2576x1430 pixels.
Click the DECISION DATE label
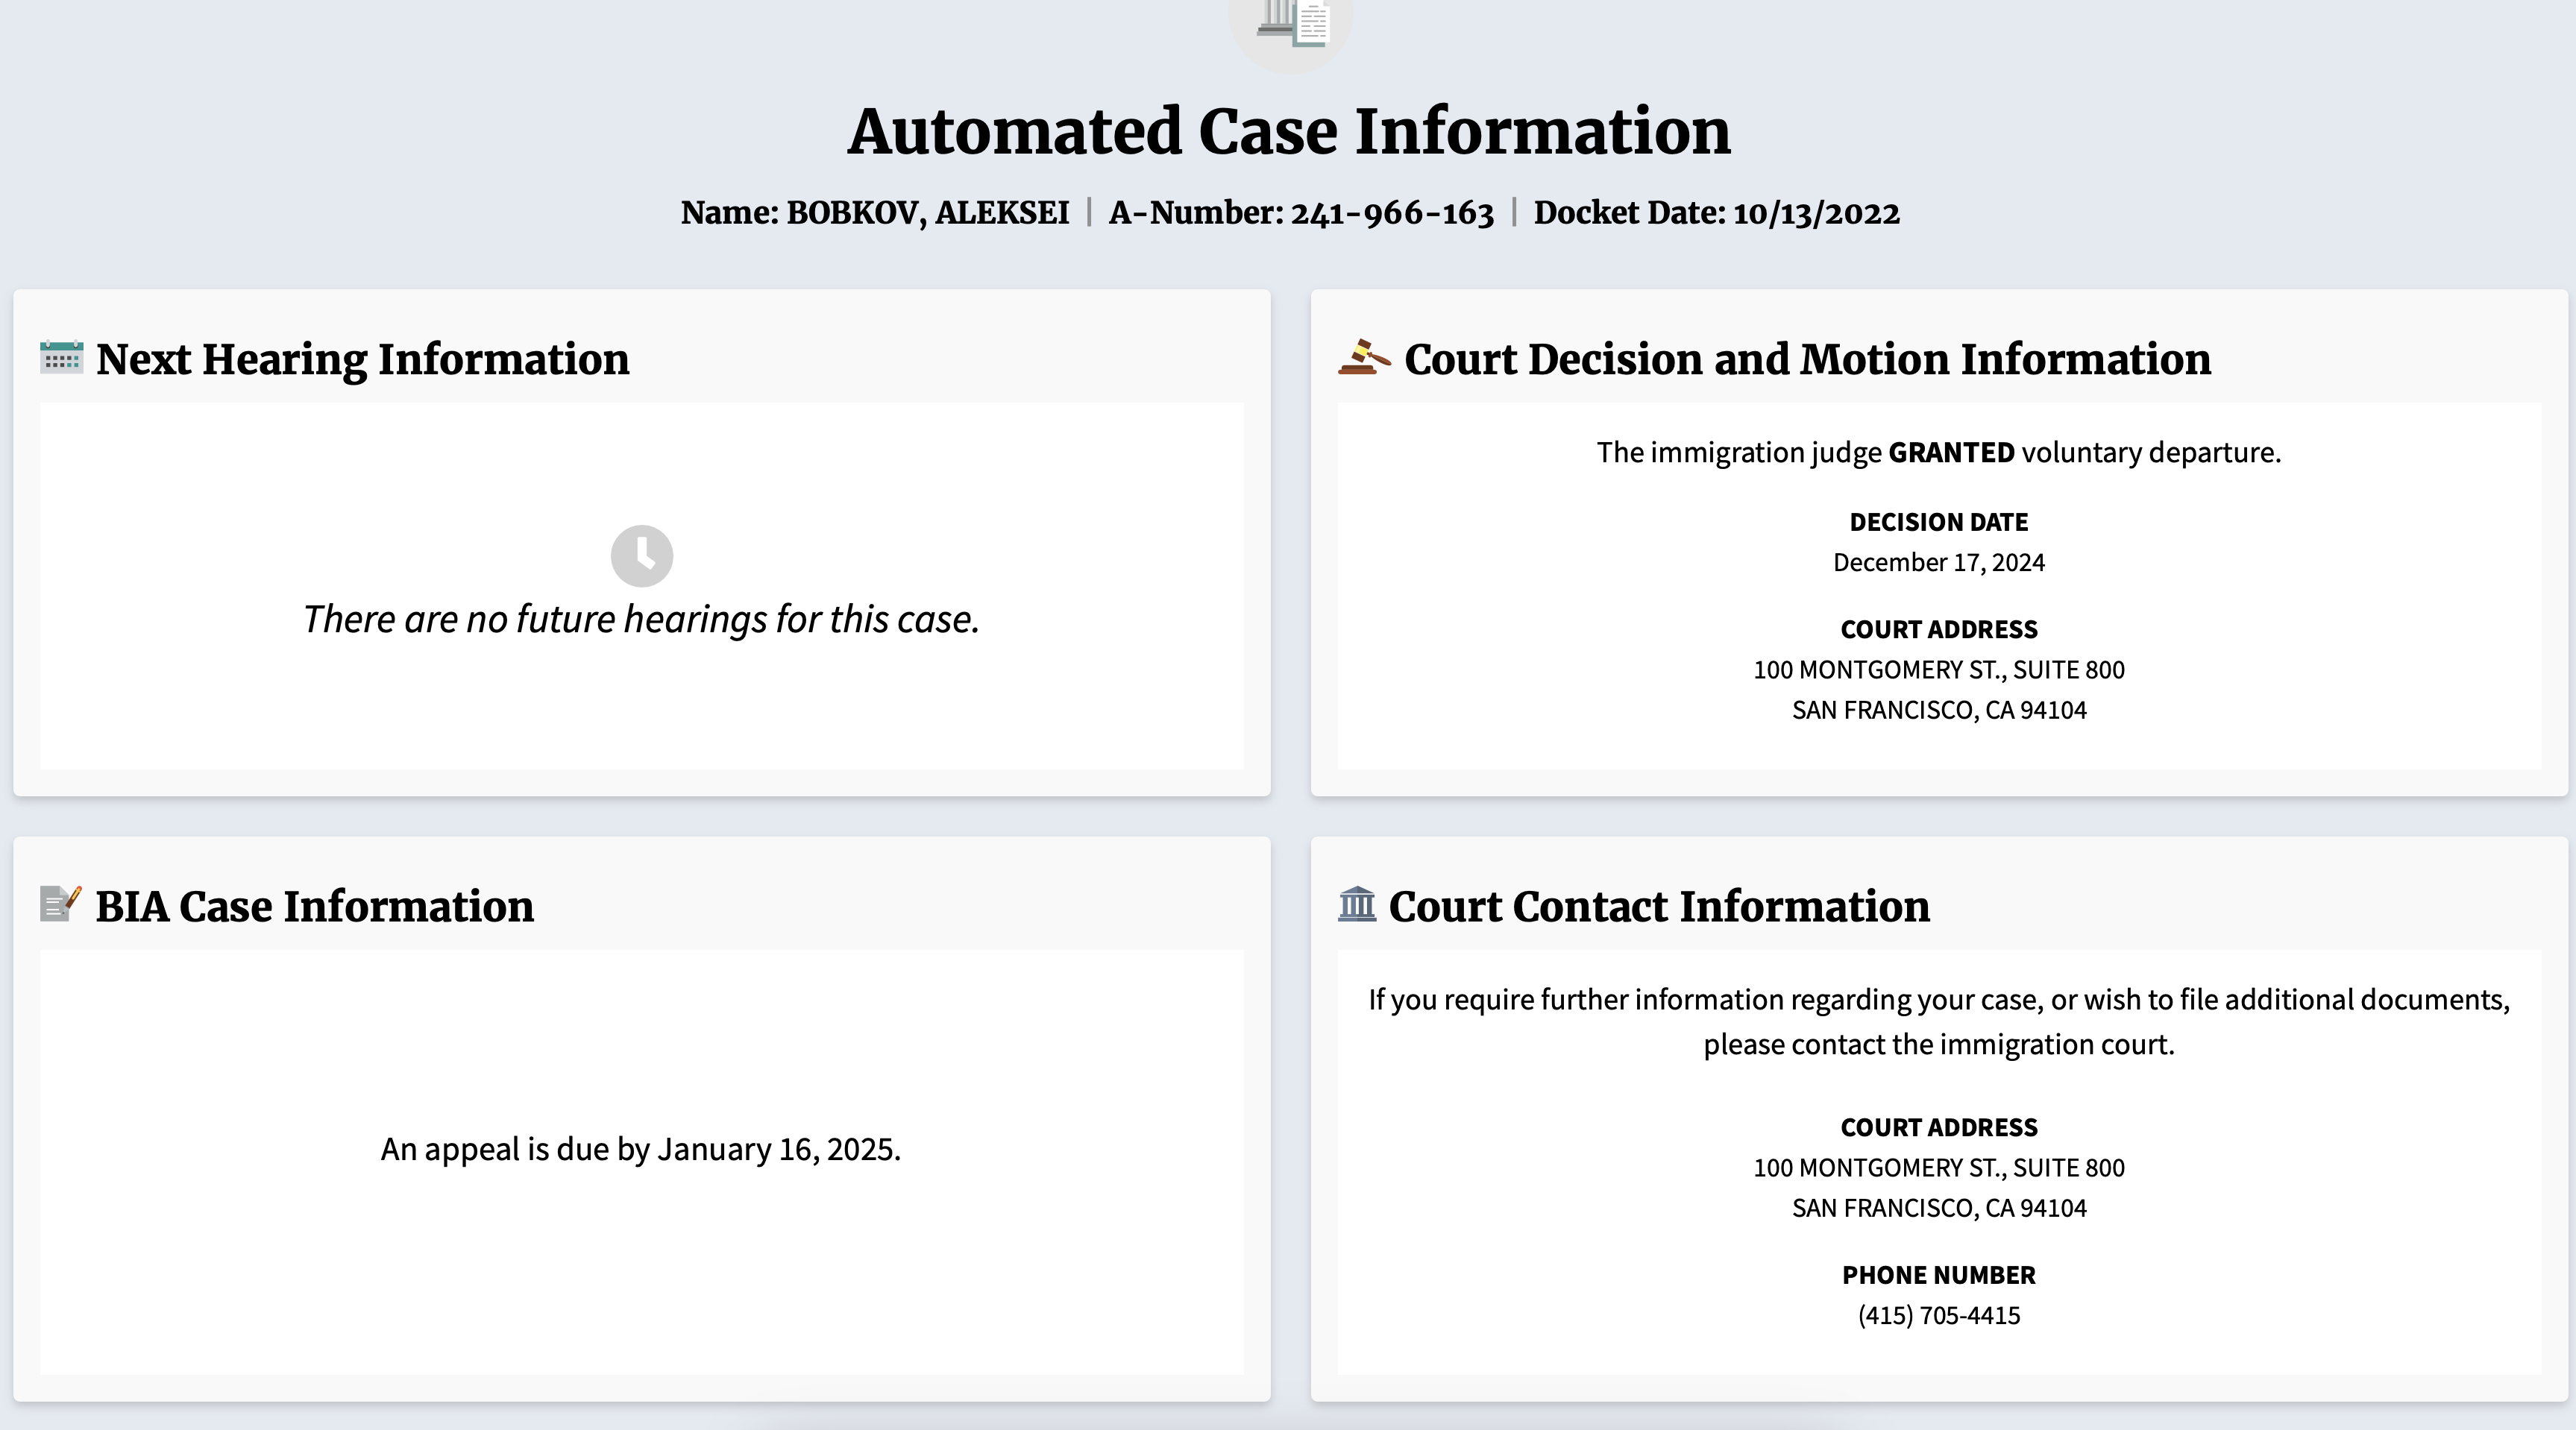1939,522
